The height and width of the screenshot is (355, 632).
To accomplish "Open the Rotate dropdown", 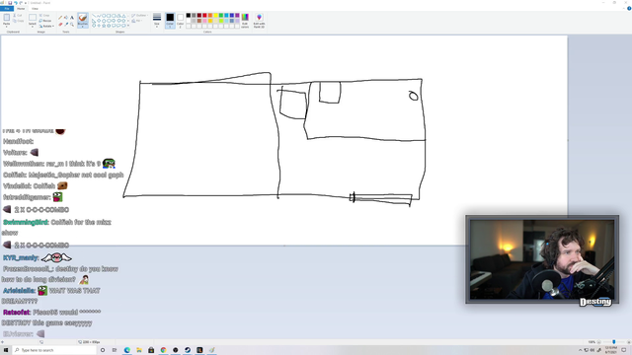I will point(46,27).
